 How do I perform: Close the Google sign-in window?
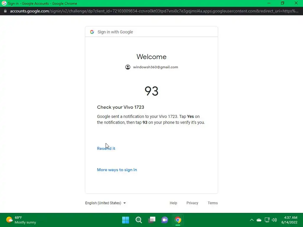coord(296,3)
